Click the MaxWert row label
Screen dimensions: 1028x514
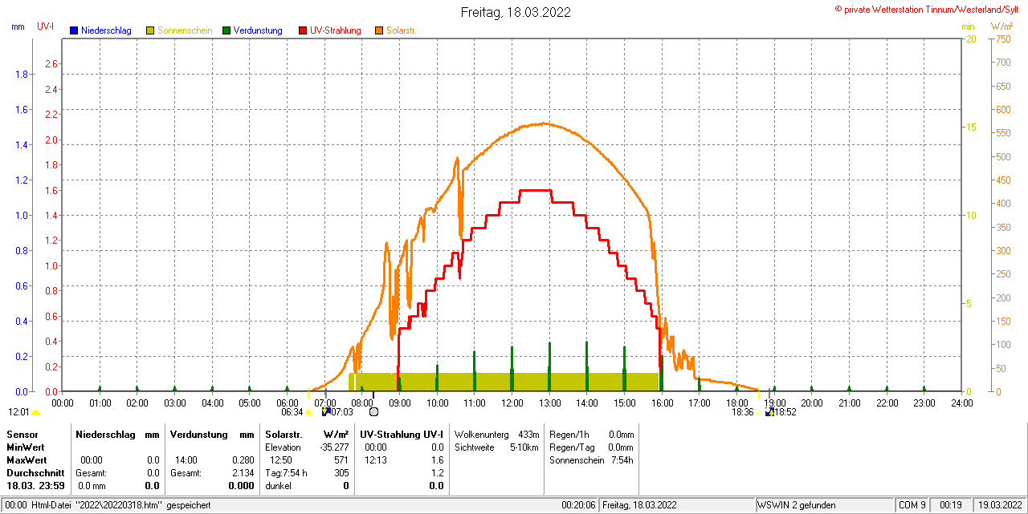(x=27, y=460)
